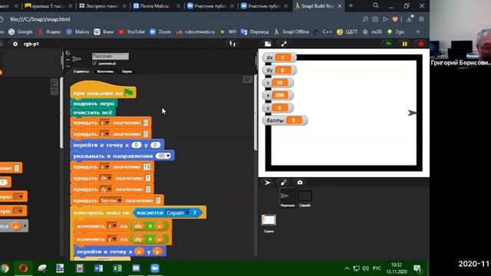Add a new turtle sprite
491x276 pixels.
[267, 182]
